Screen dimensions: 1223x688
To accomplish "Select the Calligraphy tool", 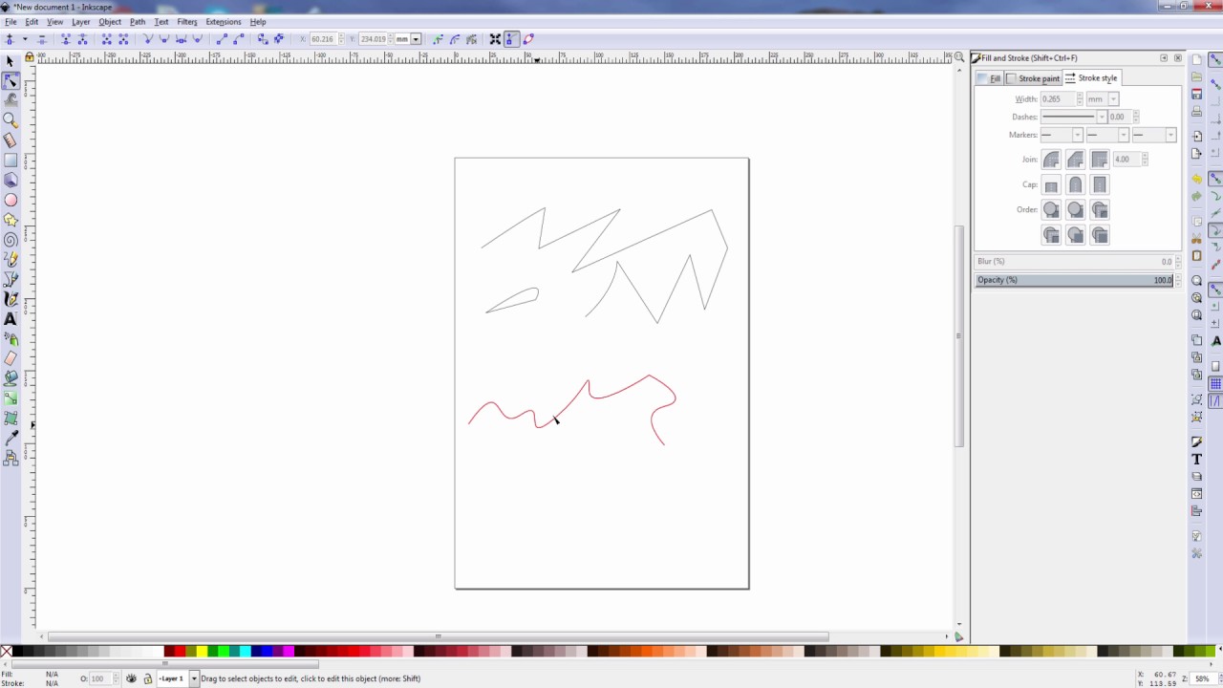I will [11, 299].
